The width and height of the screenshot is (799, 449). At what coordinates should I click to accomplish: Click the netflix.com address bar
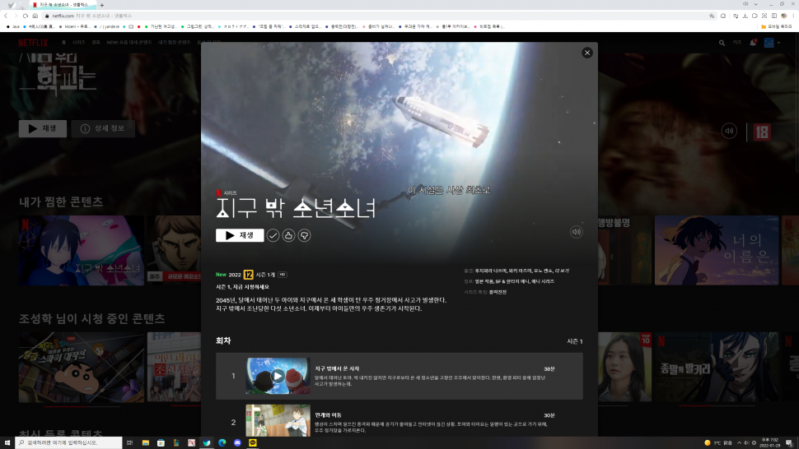pos(377,16)
